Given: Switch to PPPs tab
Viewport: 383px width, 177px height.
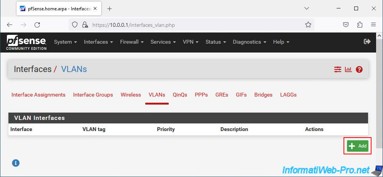Looking at the screenshot, I should pyautogui.click(x=201, y=95).
